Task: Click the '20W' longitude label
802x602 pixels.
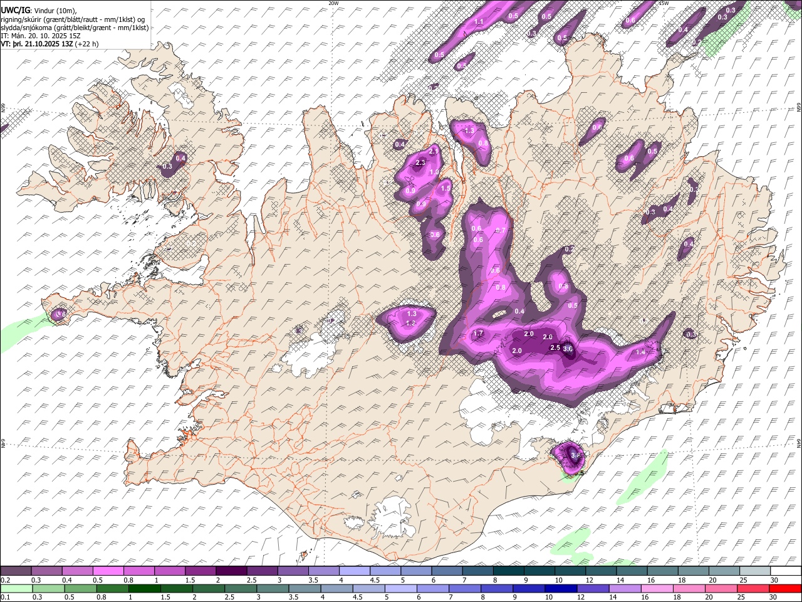Action: (x=333, y=3)
